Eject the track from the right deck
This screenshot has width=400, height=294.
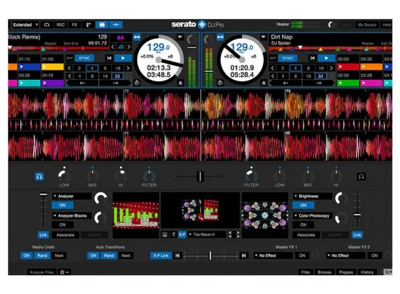tap(264, 83)
